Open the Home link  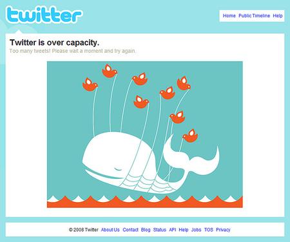coord(229,15)
